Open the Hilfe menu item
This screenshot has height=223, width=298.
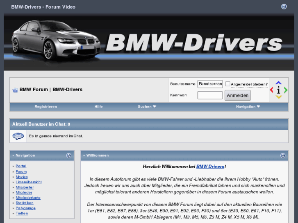[98, 107]
